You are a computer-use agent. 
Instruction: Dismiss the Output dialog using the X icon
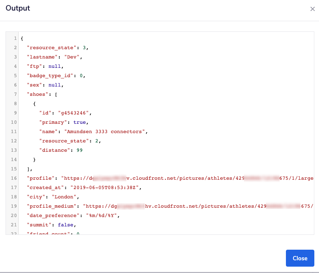click(312, 9)
